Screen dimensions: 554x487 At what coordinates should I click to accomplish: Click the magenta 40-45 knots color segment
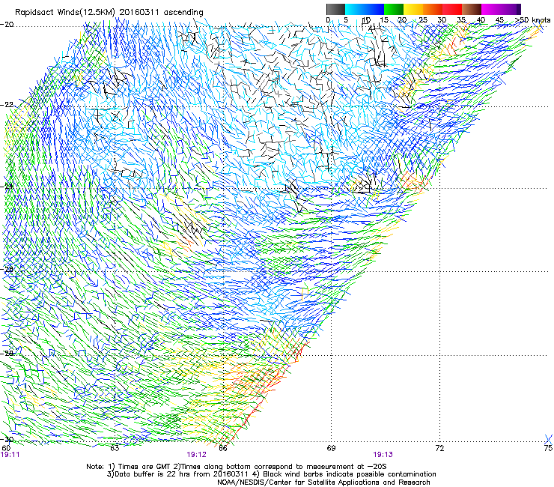pyautogui.click(x=491, y=9)
